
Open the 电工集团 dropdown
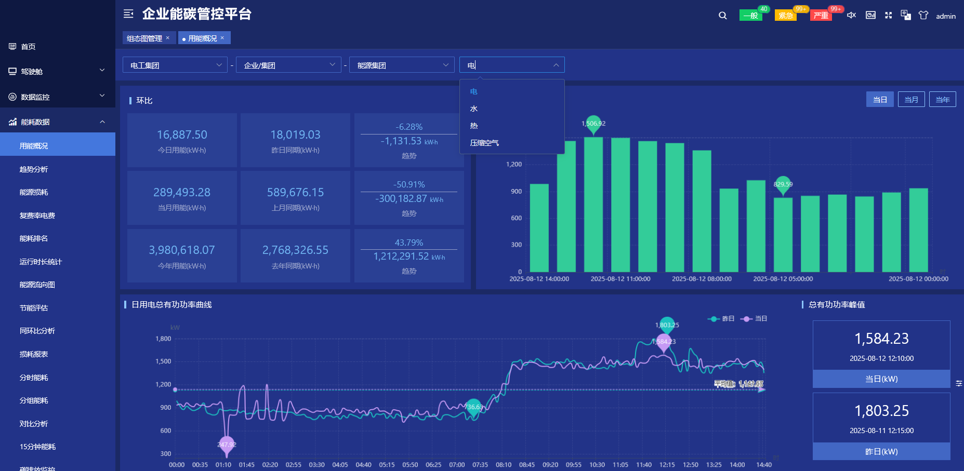pyautogui.click(x=175, y=65)
